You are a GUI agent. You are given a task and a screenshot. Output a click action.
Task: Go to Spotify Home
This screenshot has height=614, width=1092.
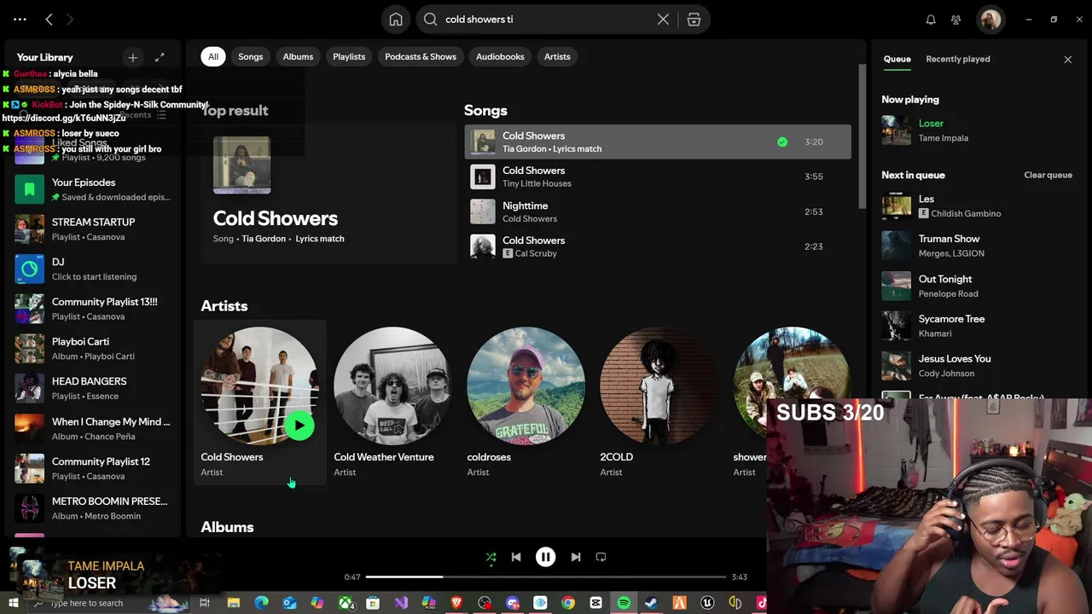click(396, 20)
